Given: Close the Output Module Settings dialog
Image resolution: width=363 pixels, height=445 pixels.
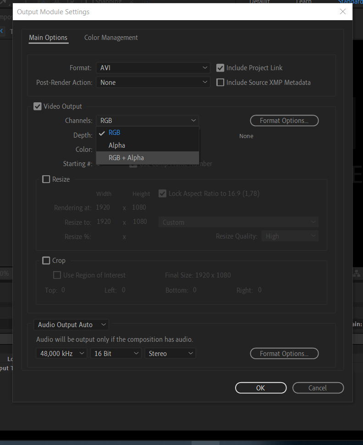Looking at the screenshot, I should (343, 11).
